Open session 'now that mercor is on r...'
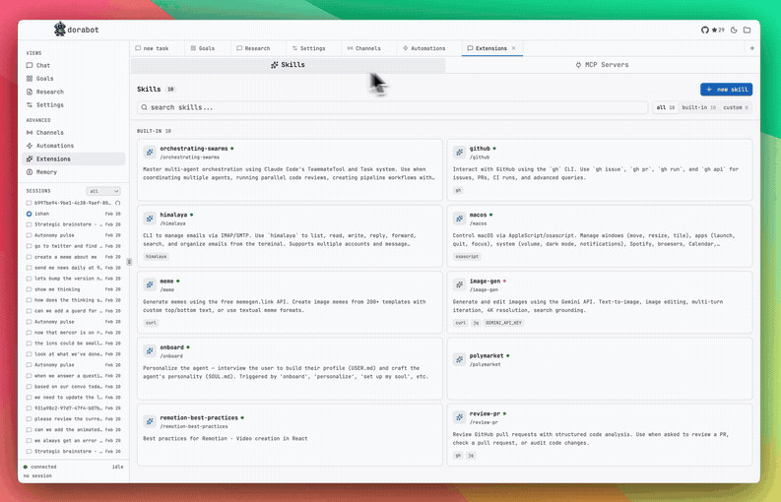This screenshot has width=781, height=502. pos(74,332)
